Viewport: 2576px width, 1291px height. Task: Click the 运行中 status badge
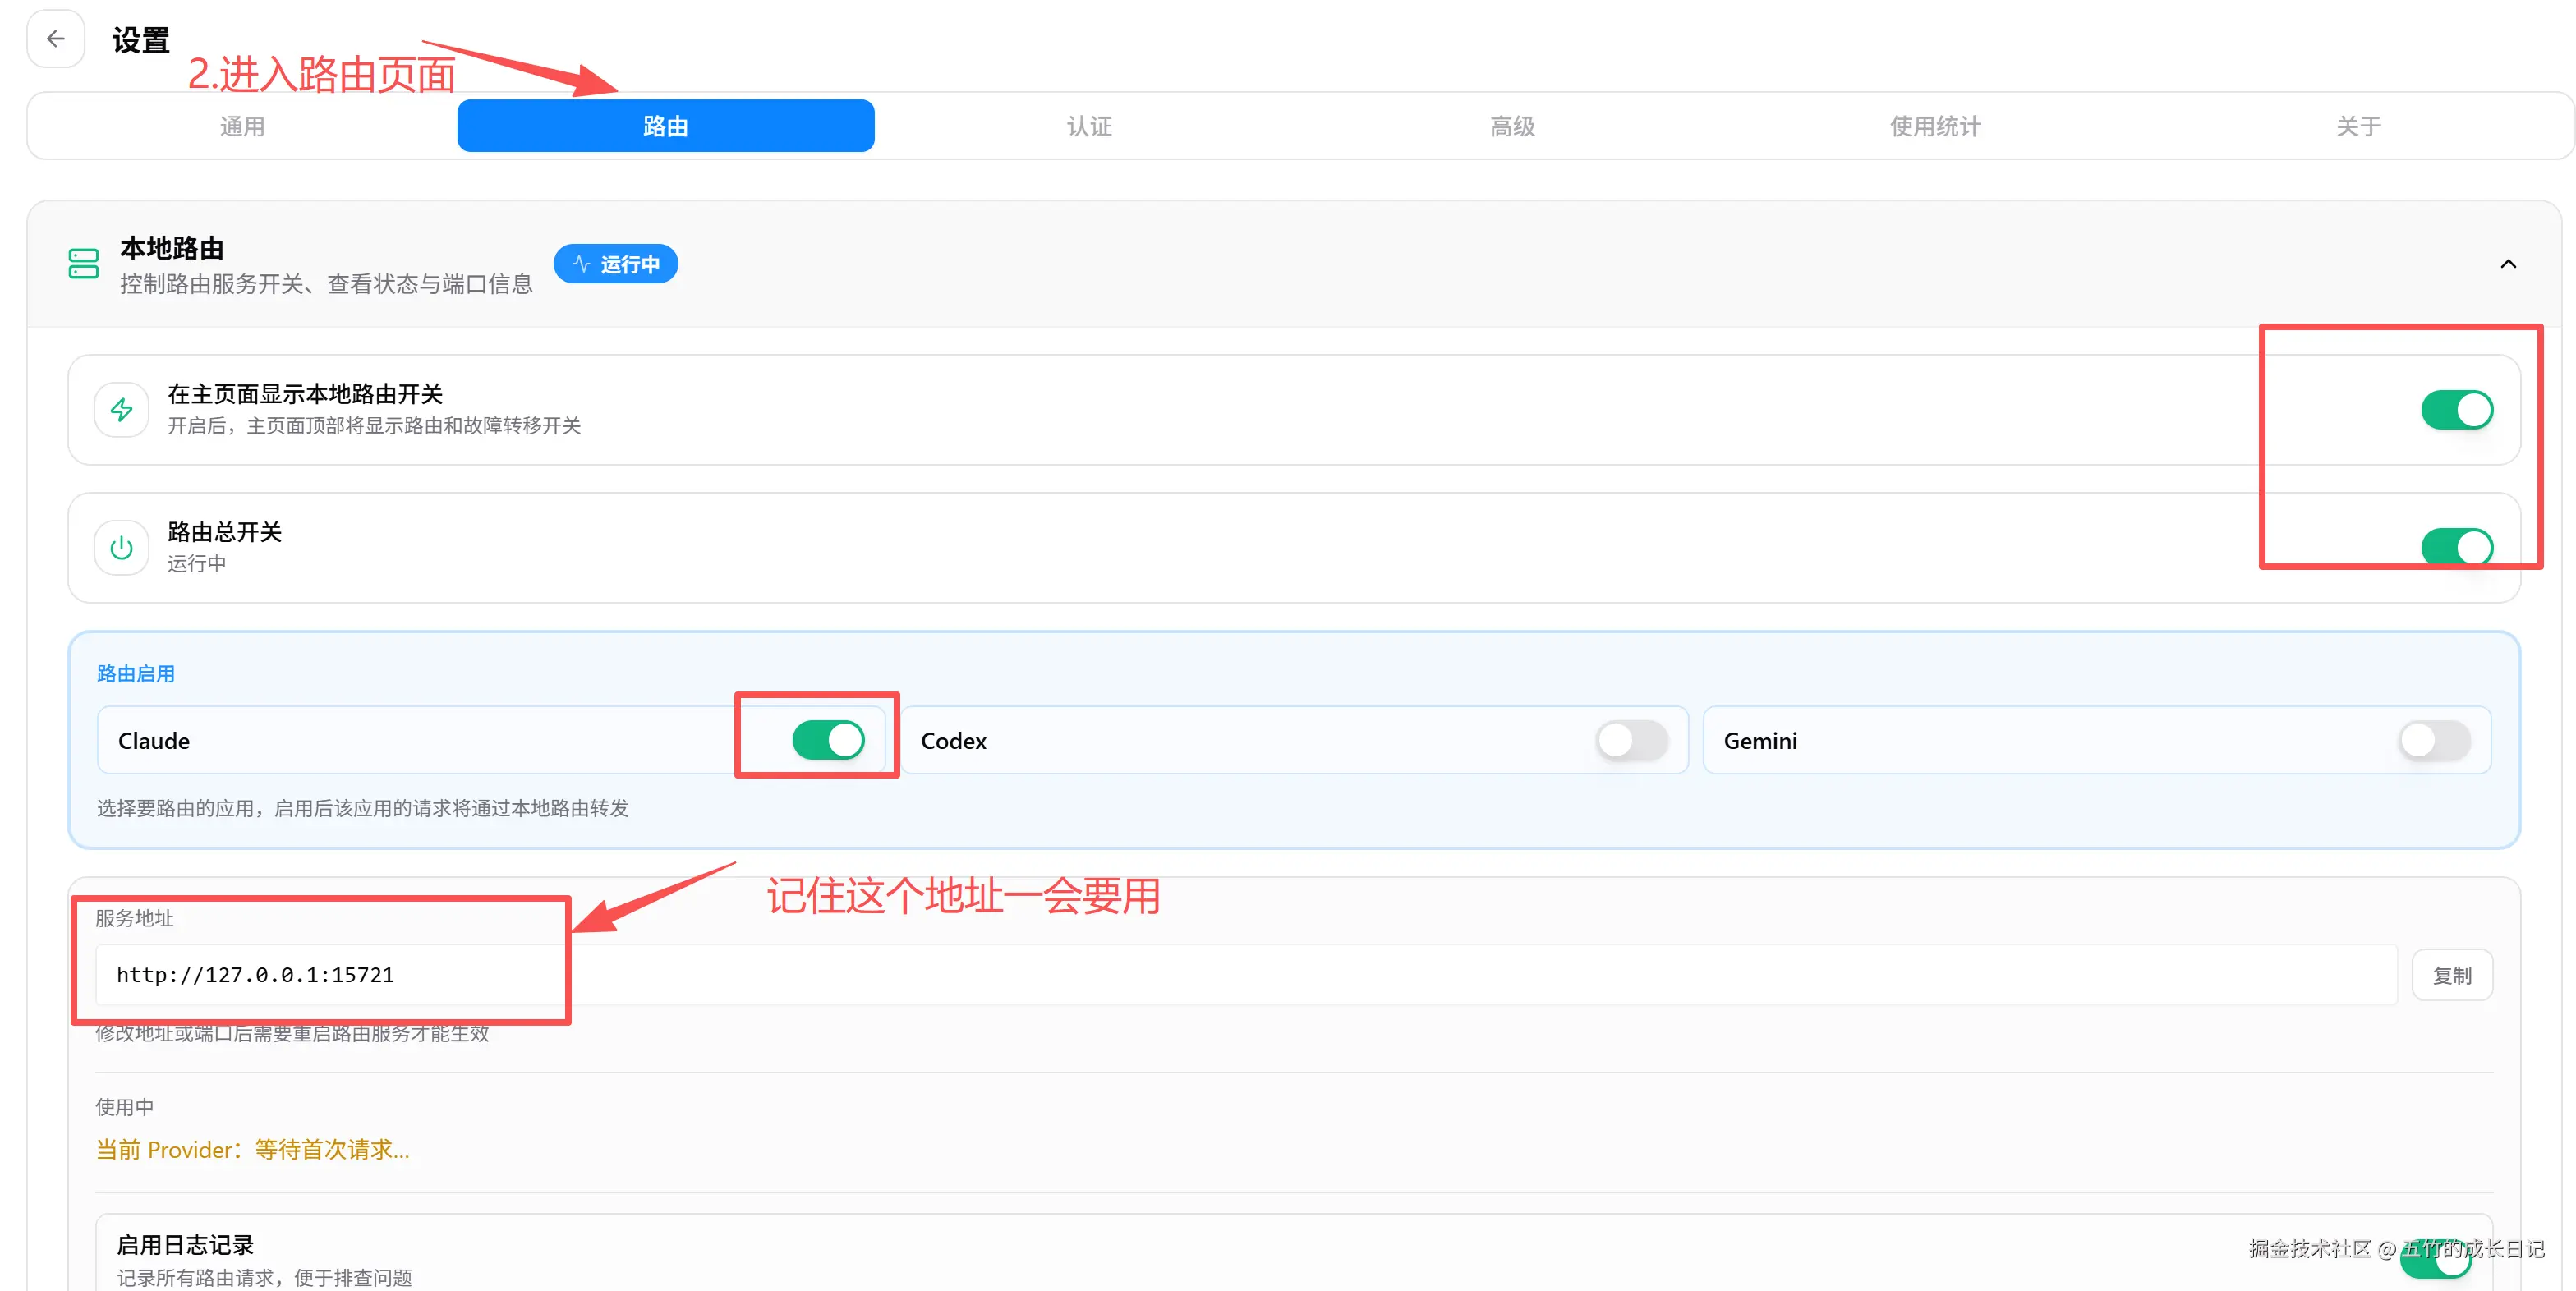tap(616, 264)
